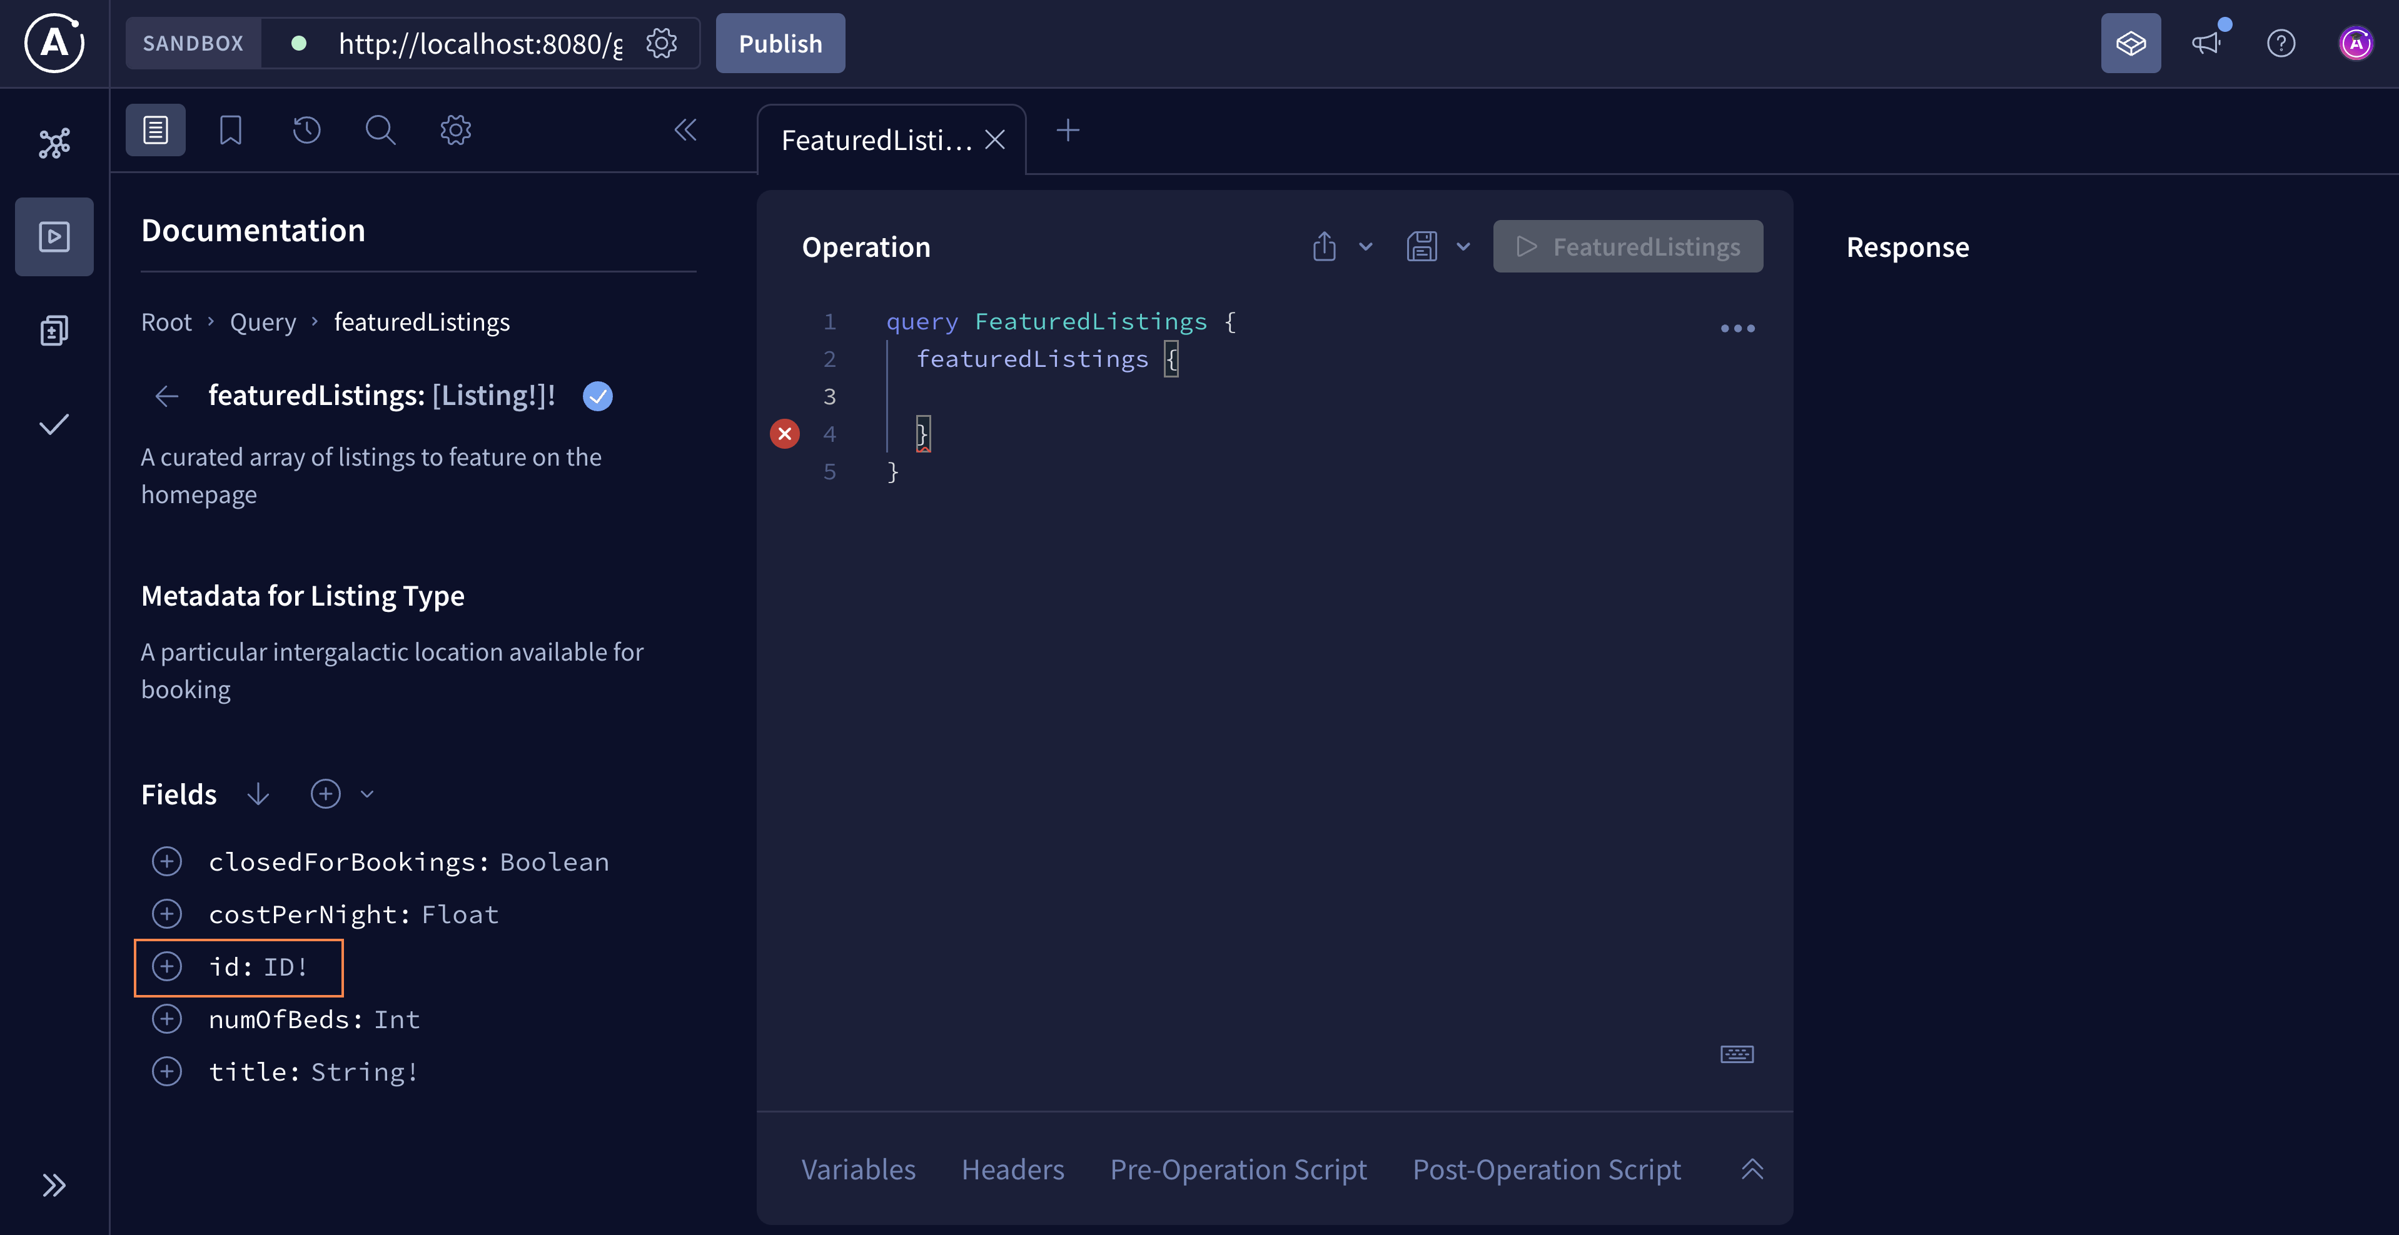
Task: Open the add field dropdown chevron
Action: click(x=367, y=794)
